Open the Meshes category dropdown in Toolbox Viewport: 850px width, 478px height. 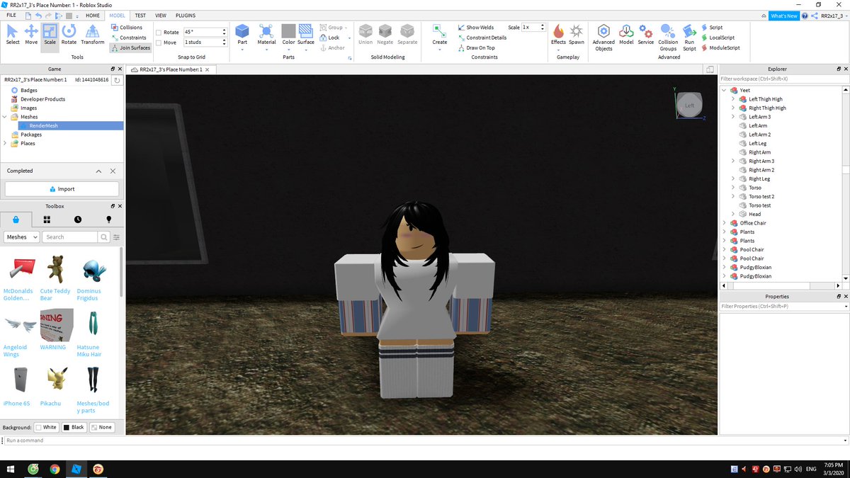[21, 237]
